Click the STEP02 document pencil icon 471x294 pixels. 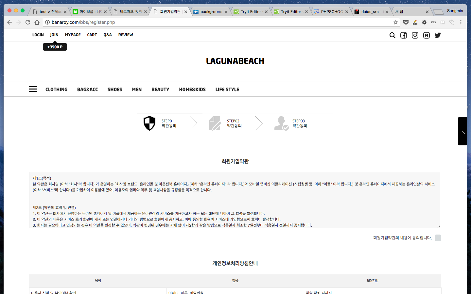(x=215, y=123)
